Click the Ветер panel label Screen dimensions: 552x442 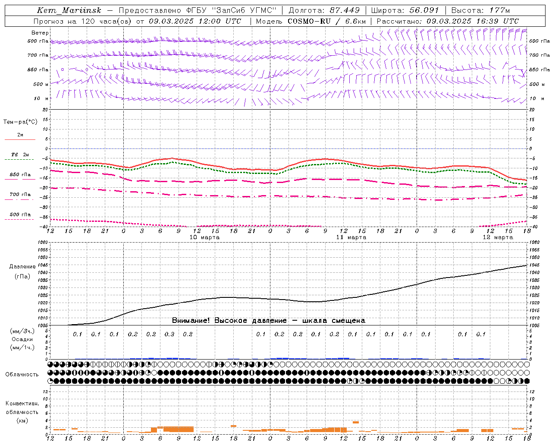coord(40,33)
